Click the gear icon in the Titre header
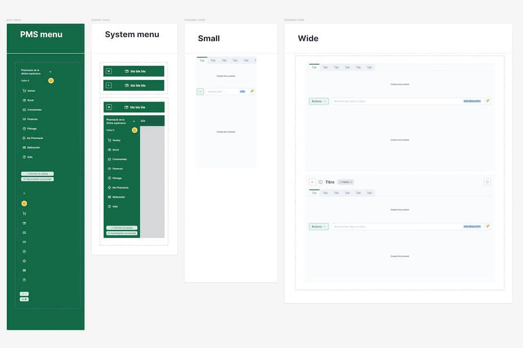Image resolution: width=523 pixels, height=348 pixels. (487, 182)
